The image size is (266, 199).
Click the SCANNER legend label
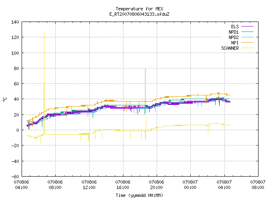230,48
